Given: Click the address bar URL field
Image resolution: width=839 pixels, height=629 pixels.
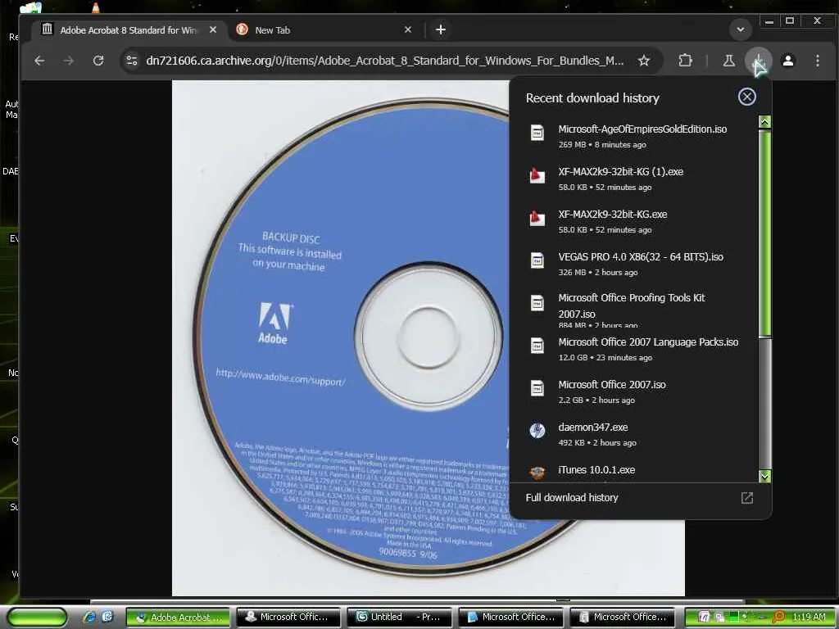Looking at the screenshot, I should click(x=385, y=61).
